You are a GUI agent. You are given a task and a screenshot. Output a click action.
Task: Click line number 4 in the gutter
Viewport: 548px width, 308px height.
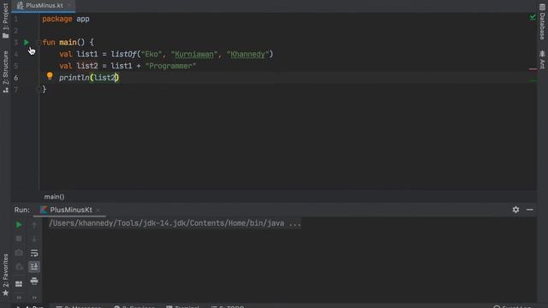coord(16,54)
